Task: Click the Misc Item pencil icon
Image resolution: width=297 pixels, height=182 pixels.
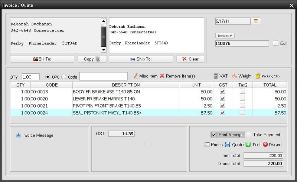Action: pos(136,76)
